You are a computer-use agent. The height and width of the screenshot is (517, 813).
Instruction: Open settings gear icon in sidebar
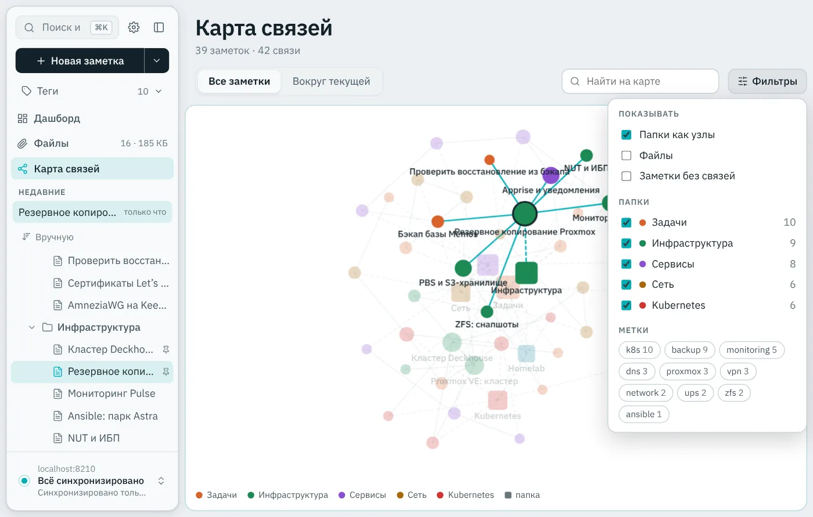coord(134,27)
